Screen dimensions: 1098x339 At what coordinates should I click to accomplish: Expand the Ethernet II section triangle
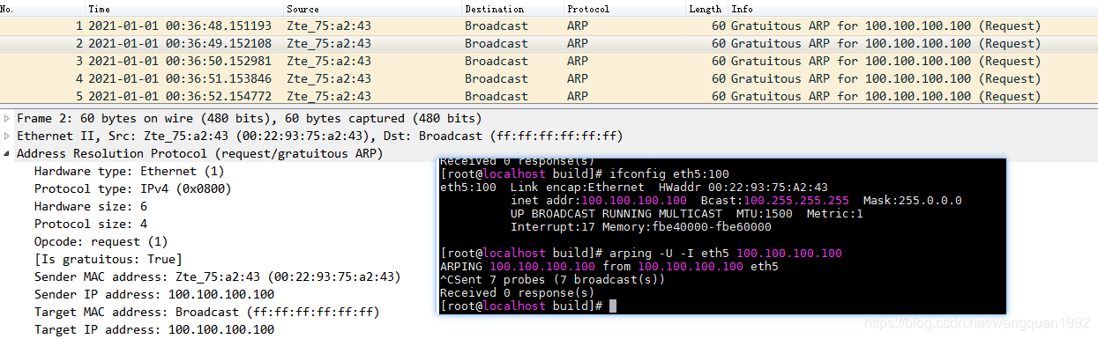(8, 136)
